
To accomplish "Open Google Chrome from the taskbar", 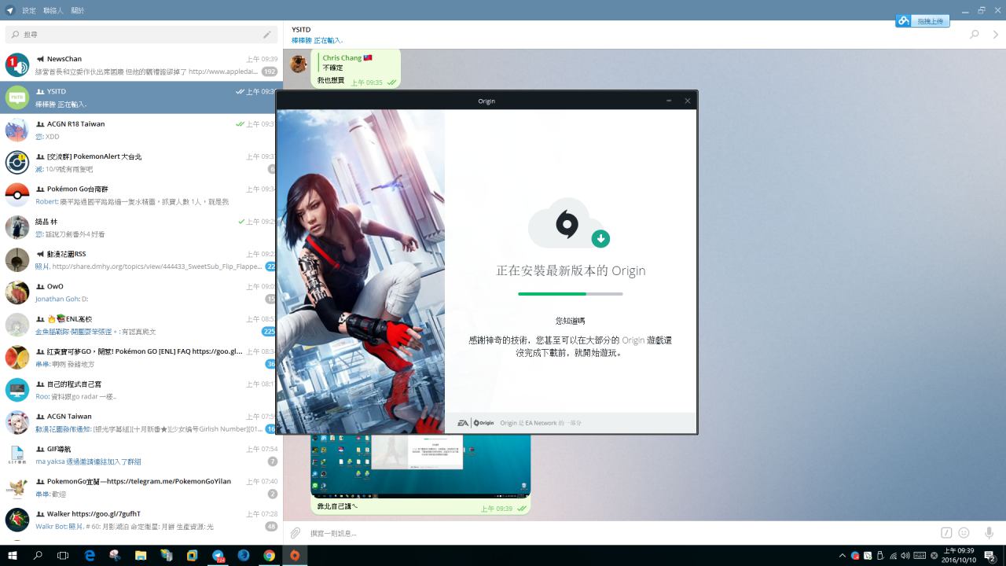I will point(270,556).
